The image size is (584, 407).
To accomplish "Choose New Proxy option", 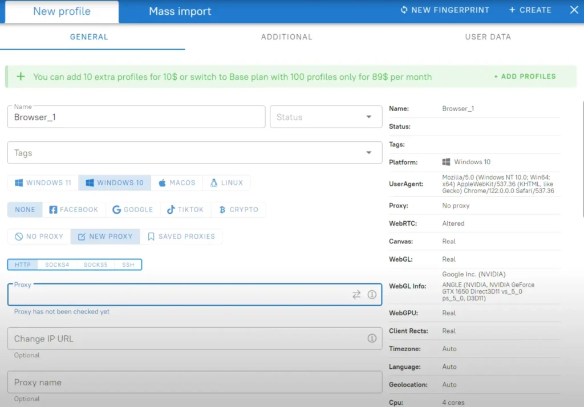I will (106, 237).
